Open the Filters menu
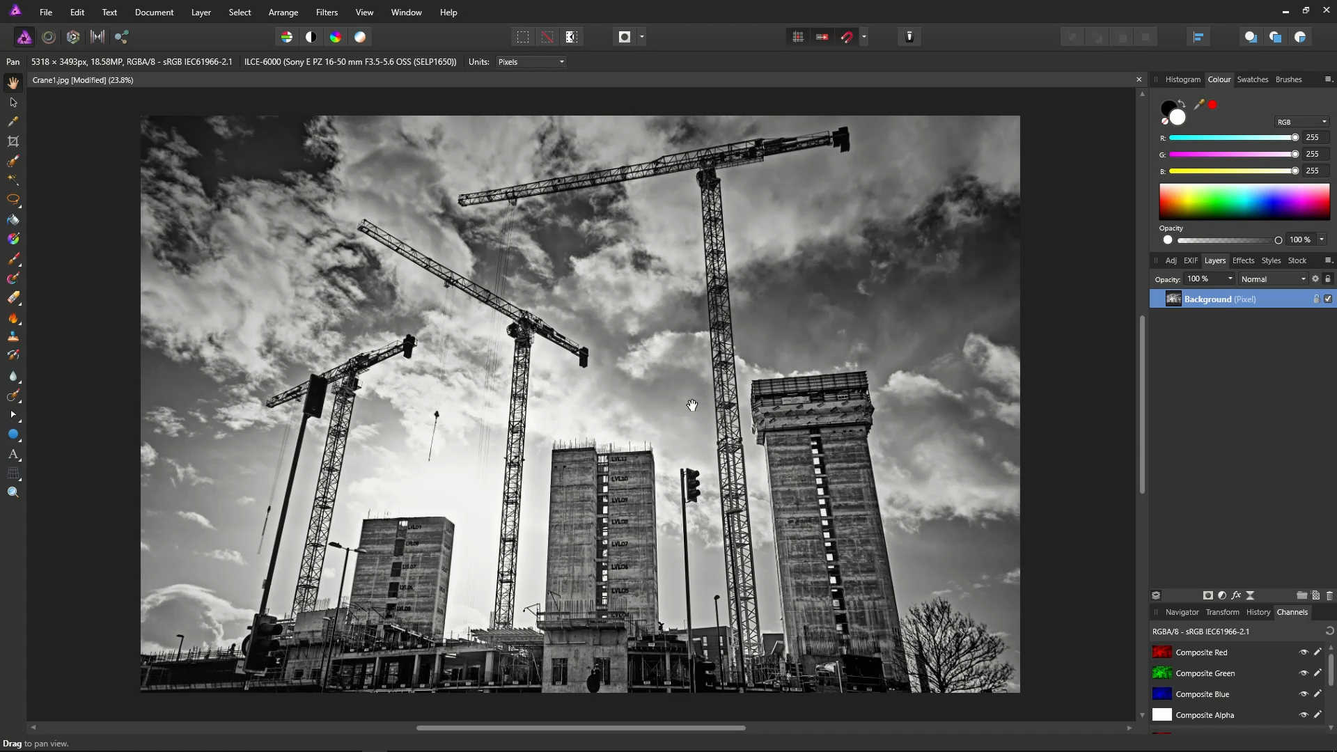Screen dimensions: 1337x752 [x=327, y=13]
